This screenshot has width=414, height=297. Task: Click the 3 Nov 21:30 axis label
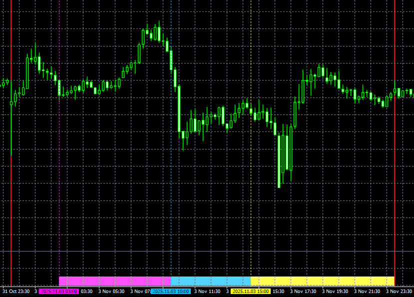click(367, 291)
